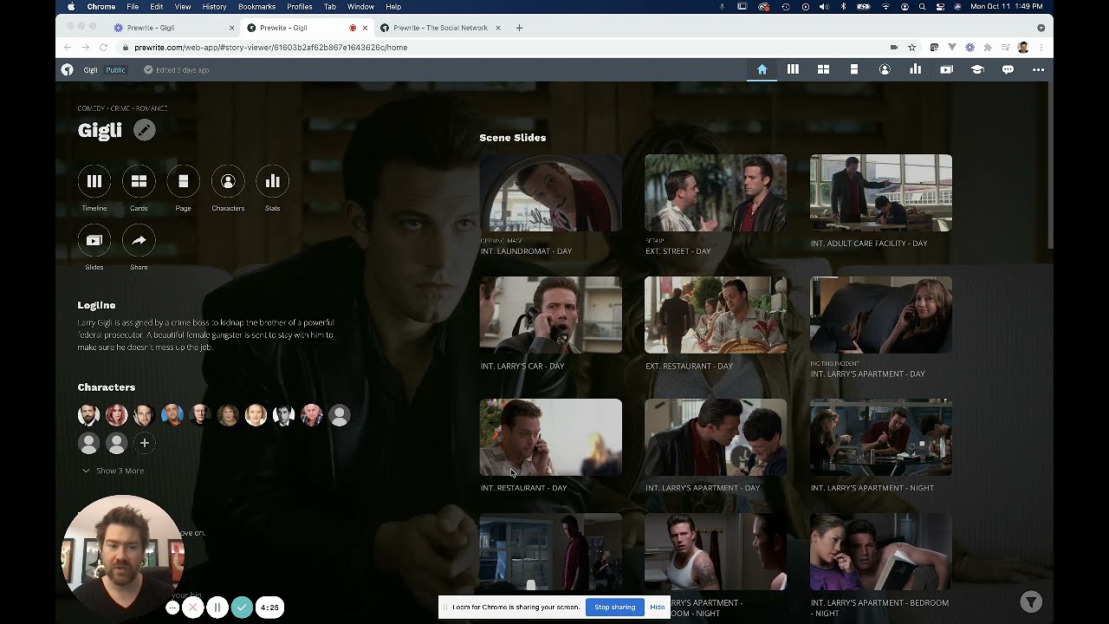Open the History menu
1109x624 pixels.
(214, 7)
